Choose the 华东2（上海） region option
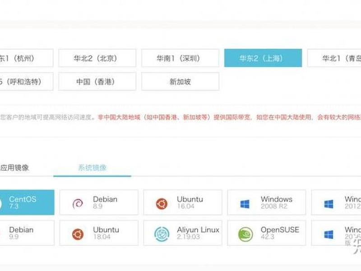 click(263, 58)
